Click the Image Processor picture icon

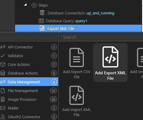tap(3, 99)
